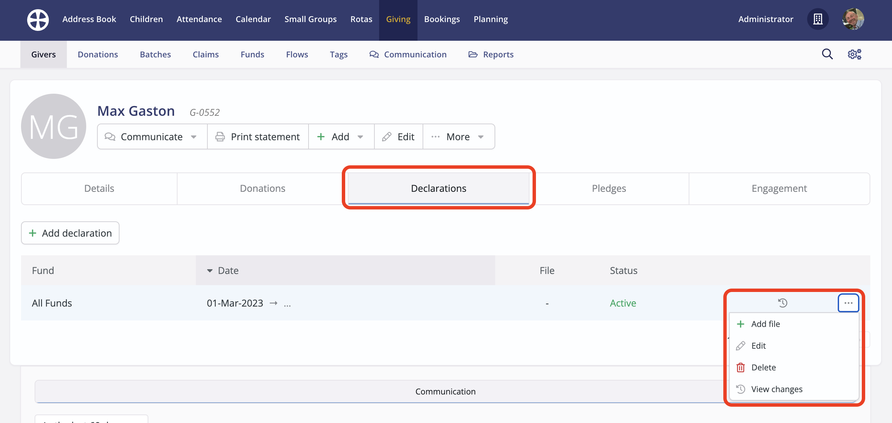Expand the Communicate dropdown

coord(152,136)
